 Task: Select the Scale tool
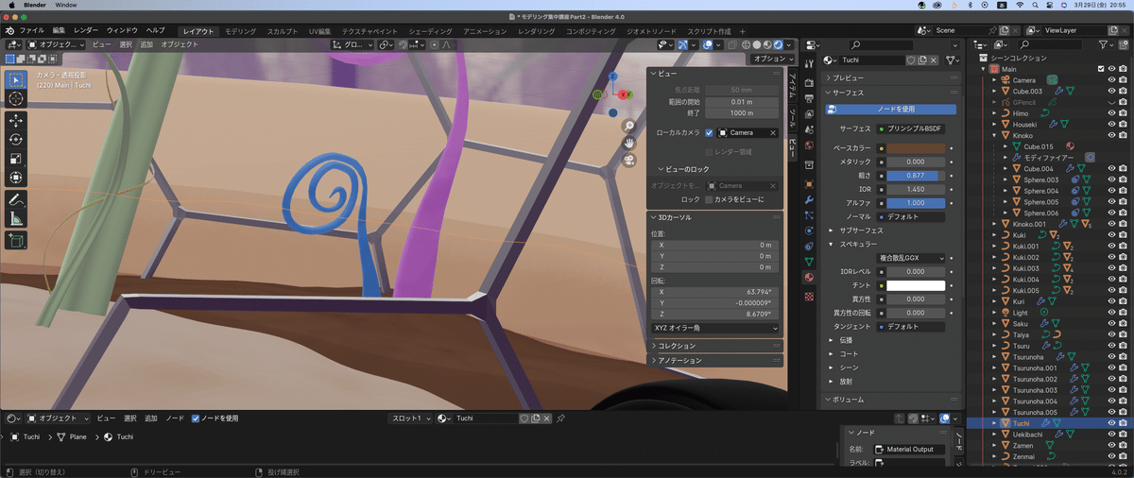point(16,159)
